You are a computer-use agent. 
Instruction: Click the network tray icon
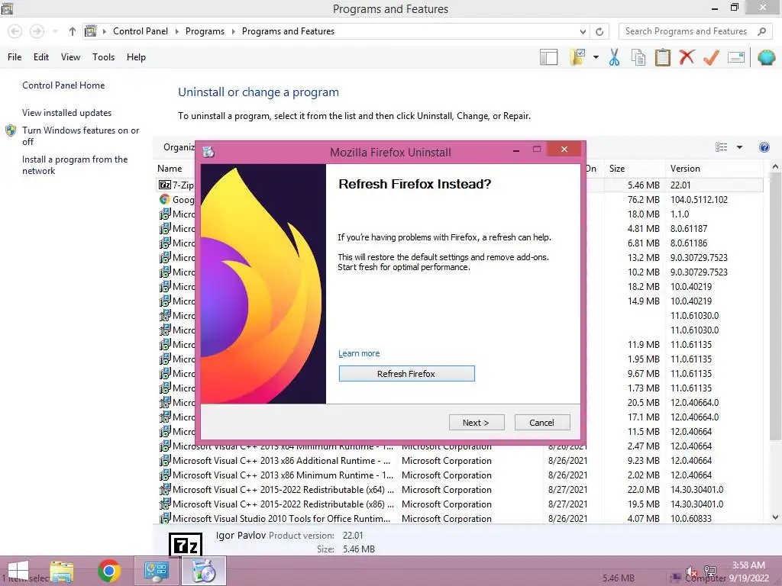(x=710, y=571)
